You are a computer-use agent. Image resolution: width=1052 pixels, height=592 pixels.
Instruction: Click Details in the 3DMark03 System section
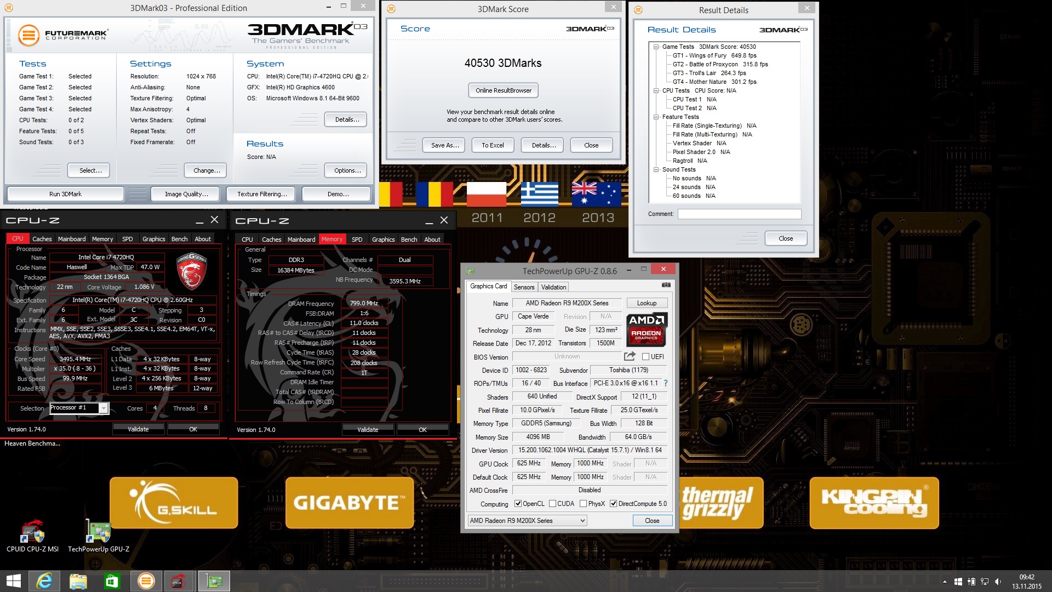[x=346, y=119]
